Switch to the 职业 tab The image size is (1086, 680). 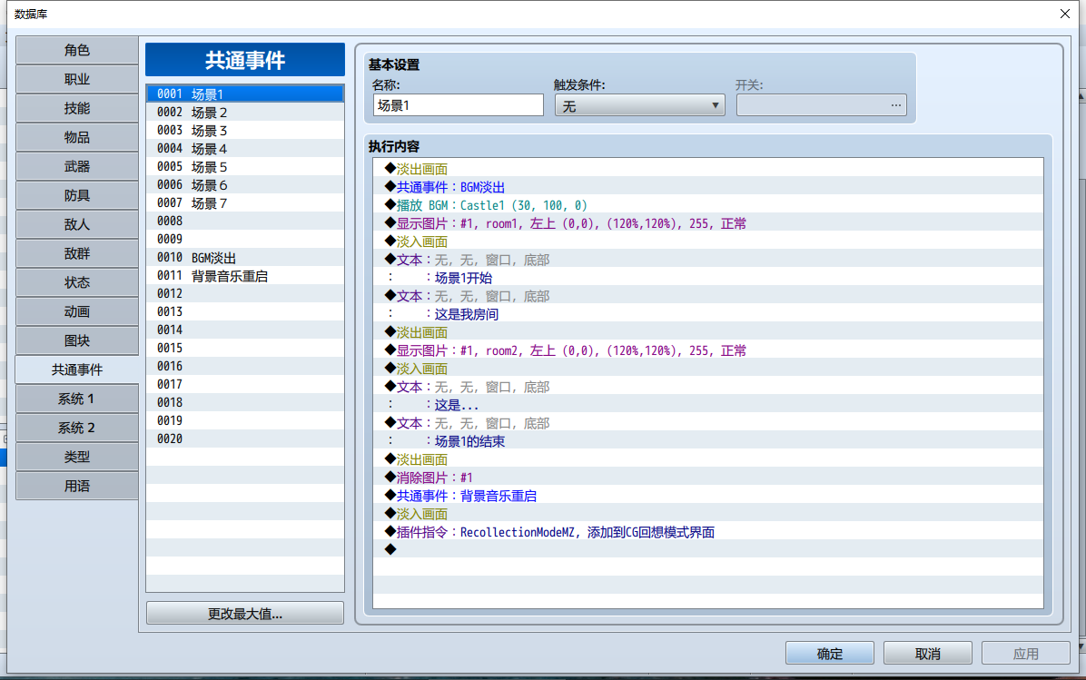tap(77, 80)
